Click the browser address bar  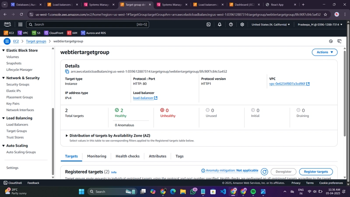click(178, 14)
